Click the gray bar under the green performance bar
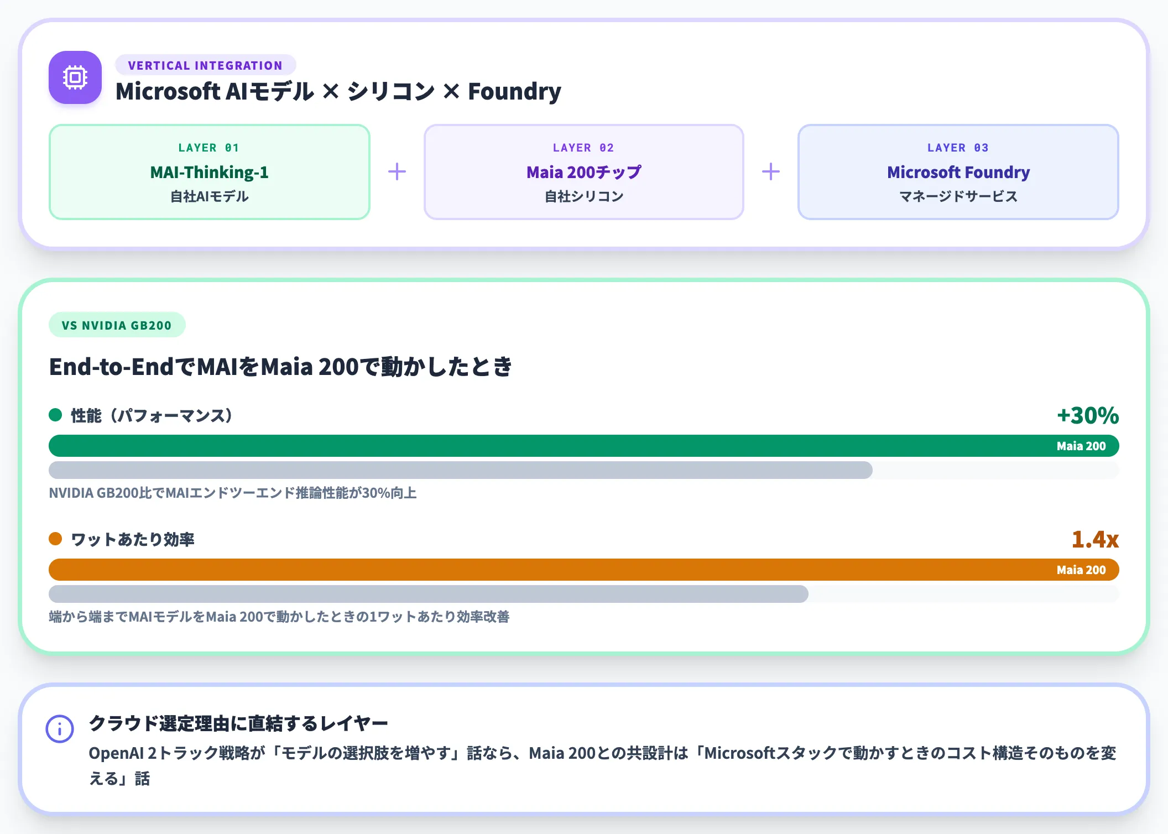The width and height of the screenshot is (1168, 834). tap(461, 470)
